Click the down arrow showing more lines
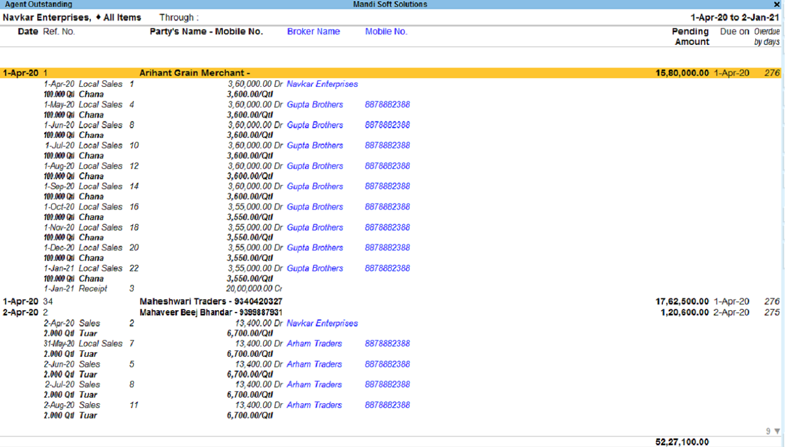This screenshot has width=795, height=447. coord(777,431)
